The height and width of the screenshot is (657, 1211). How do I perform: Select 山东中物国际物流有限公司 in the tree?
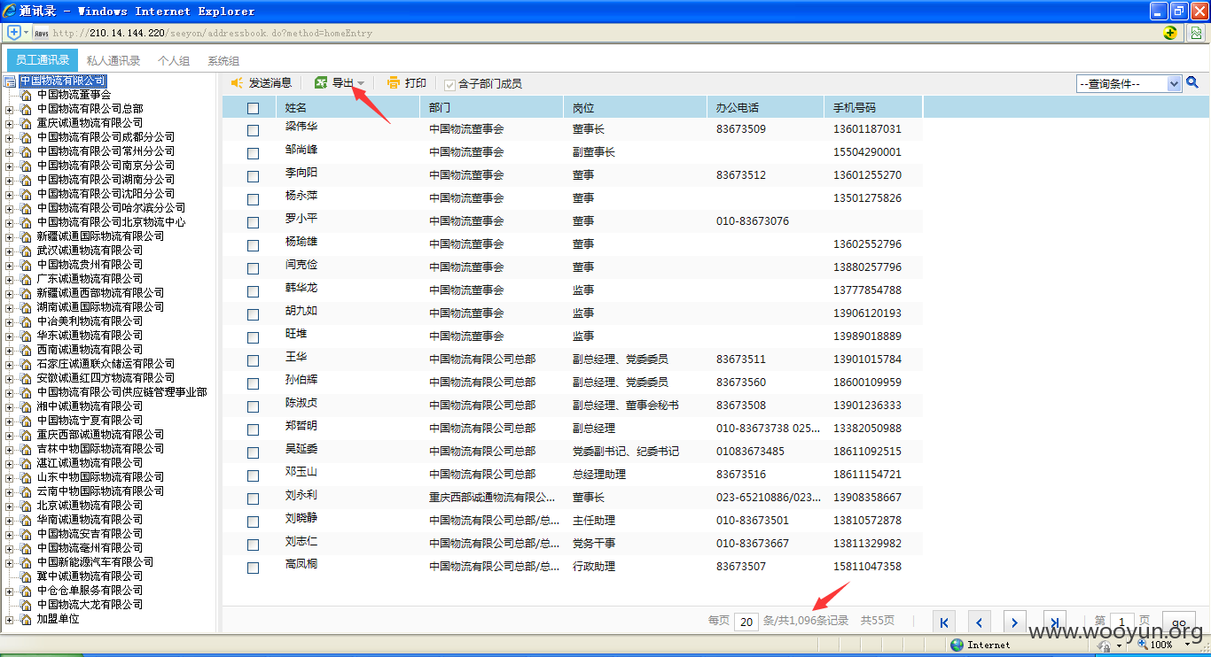100,477
